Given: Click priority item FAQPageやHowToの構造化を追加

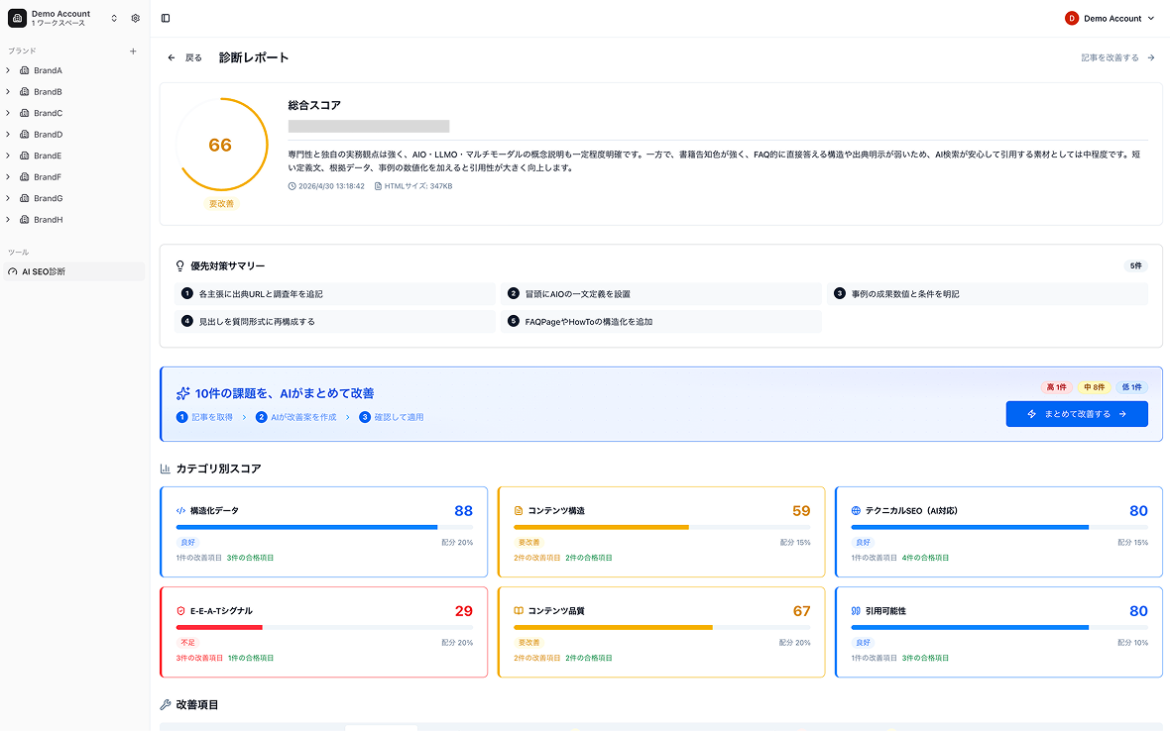Looking at the screenshot, I should coord(661,321).
